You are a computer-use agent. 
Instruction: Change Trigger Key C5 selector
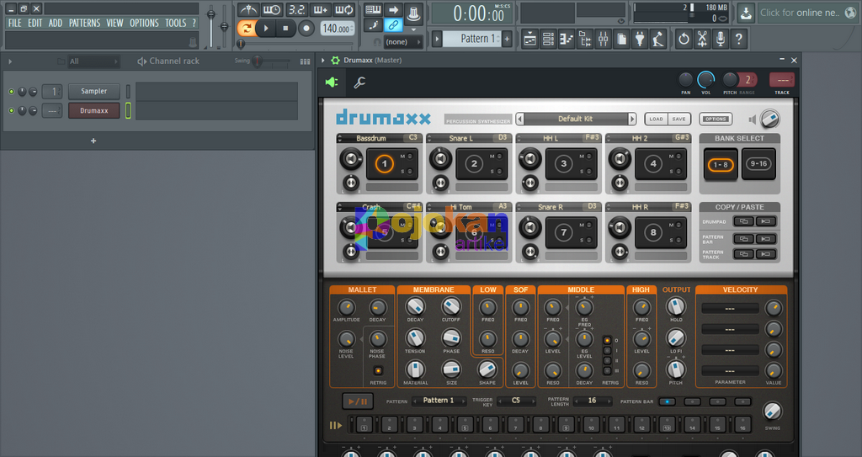click(516, 401)
